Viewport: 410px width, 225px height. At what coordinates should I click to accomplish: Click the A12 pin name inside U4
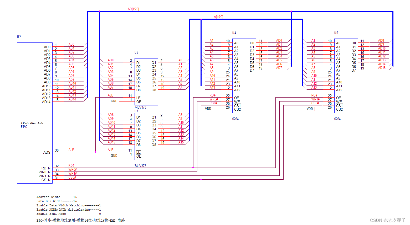237,90
